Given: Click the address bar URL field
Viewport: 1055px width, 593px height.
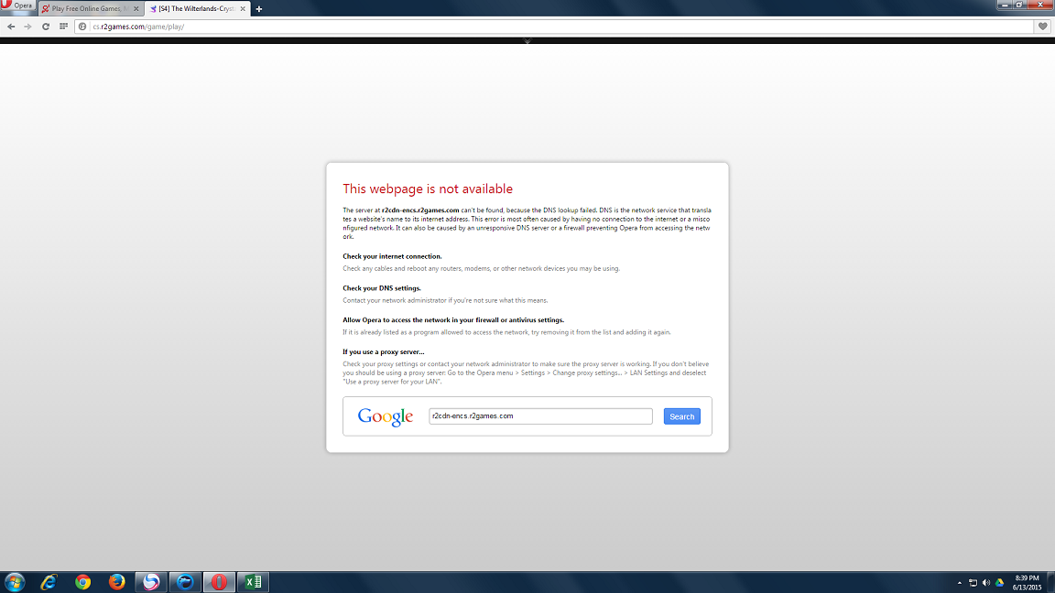Looking at the screenshot, I should tap(549, 27).
